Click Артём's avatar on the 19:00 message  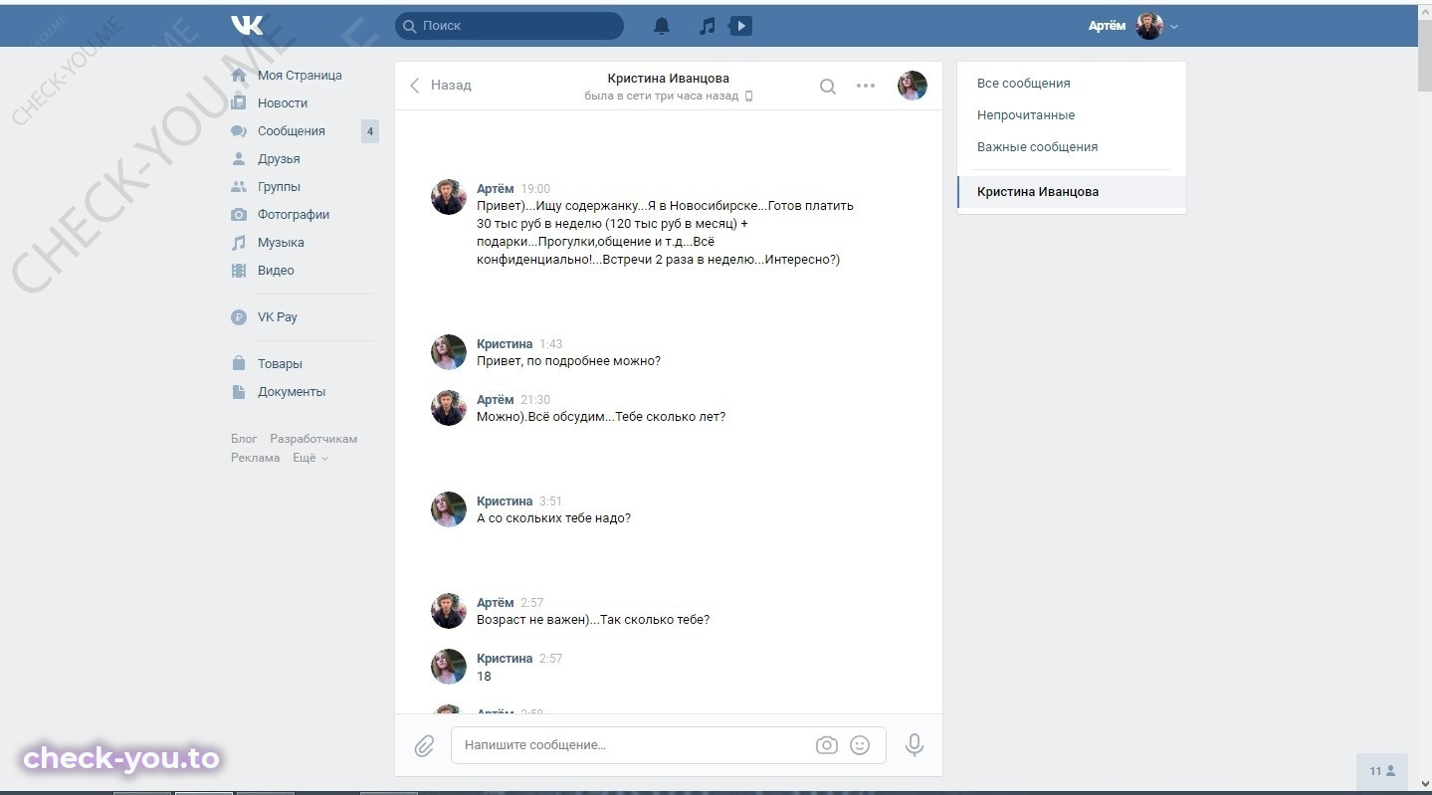(x=449, y=197)
